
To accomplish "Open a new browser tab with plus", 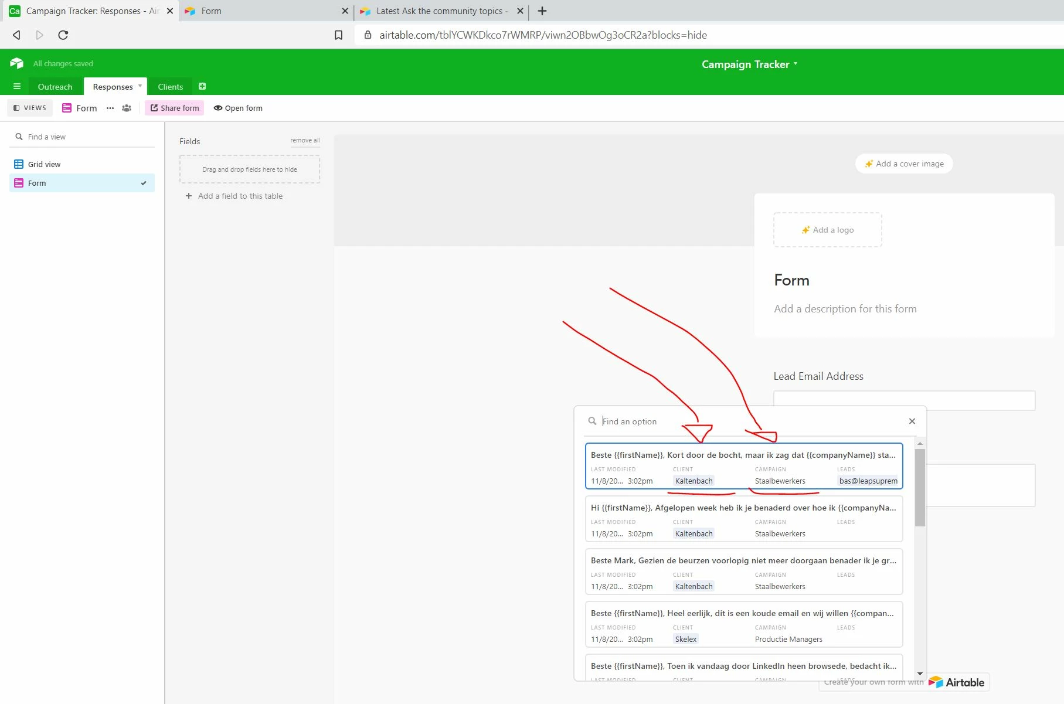I will [x=542, y=11].
